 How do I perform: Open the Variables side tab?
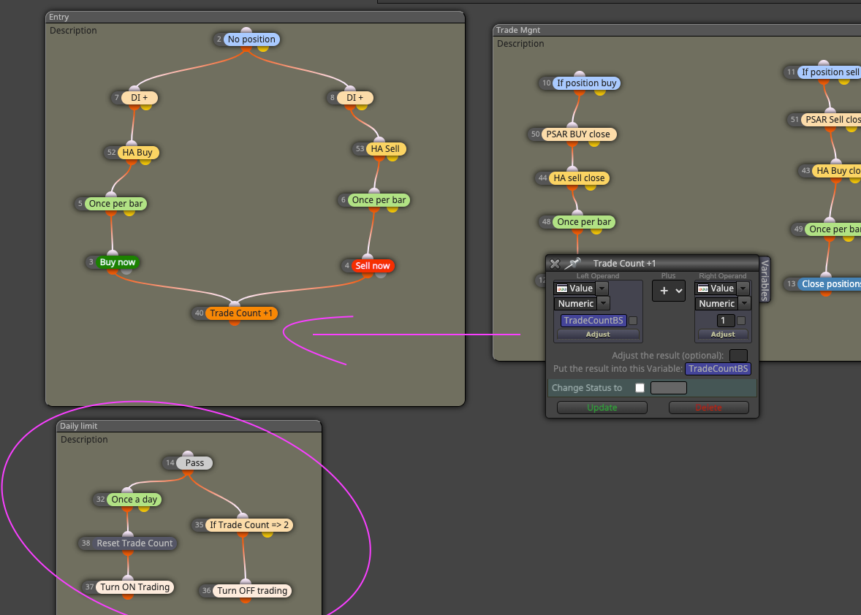(x=765, y=279)
